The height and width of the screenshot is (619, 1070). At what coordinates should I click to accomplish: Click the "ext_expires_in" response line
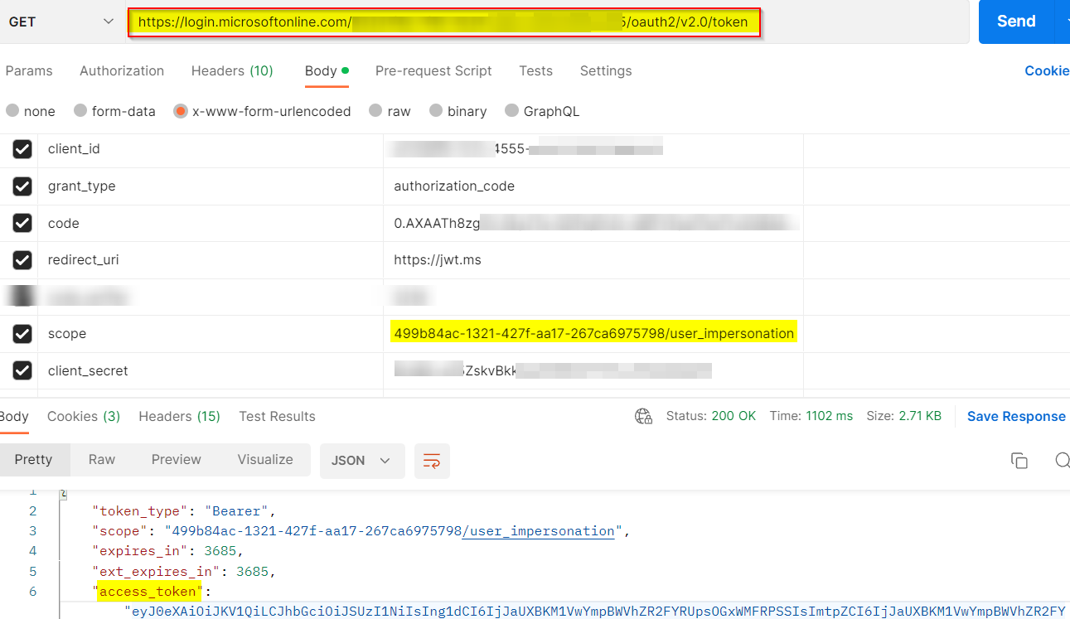[184, 572]
